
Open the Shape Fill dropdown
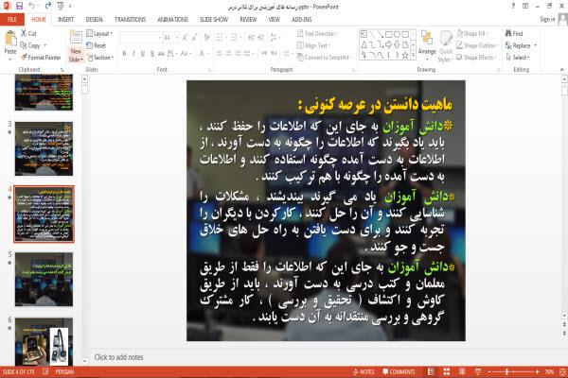pyautogui.click(x=472, y=34)
